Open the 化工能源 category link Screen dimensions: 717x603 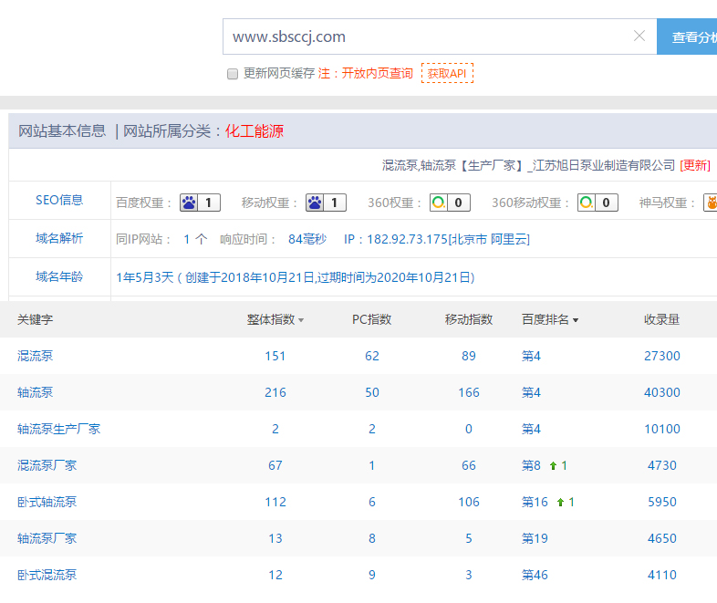pos(255,131)
